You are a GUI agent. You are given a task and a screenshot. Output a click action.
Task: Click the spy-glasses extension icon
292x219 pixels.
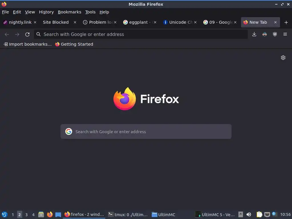264,34
